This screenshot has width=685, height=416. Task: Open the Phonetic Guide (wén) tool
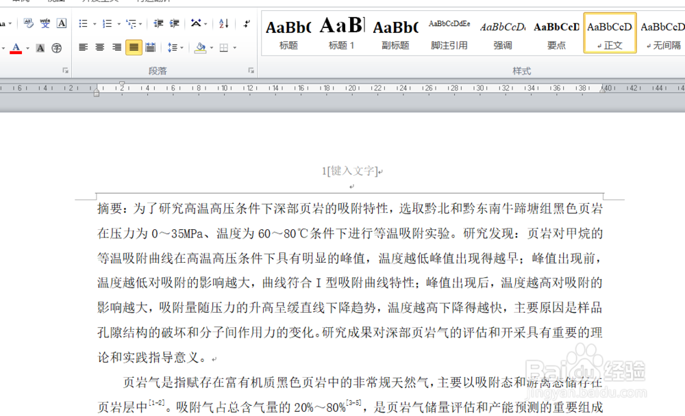[45, 23]
